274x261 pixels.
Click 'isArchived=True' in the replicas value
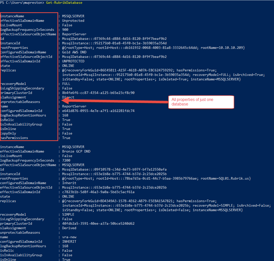[248, 75]
